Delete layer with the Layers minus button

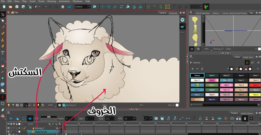pyautogui.click(x=53, y=124)
